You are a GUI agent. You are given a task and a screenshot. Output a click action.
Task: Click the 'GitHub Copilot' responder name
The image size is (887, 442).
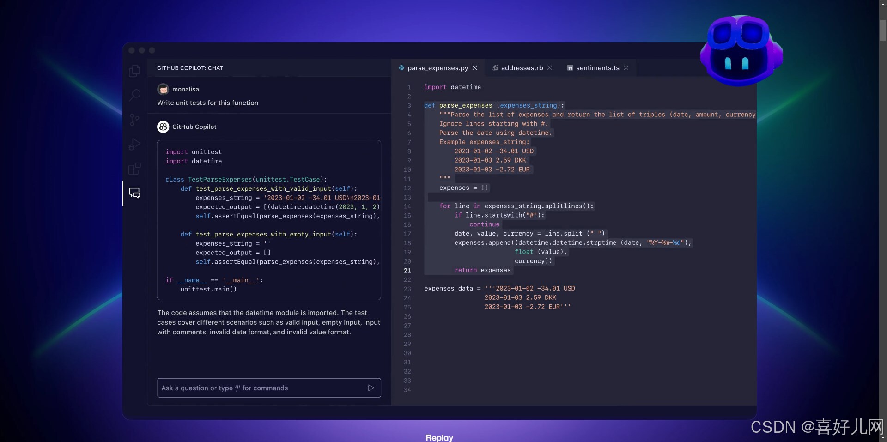coord(194,127)
